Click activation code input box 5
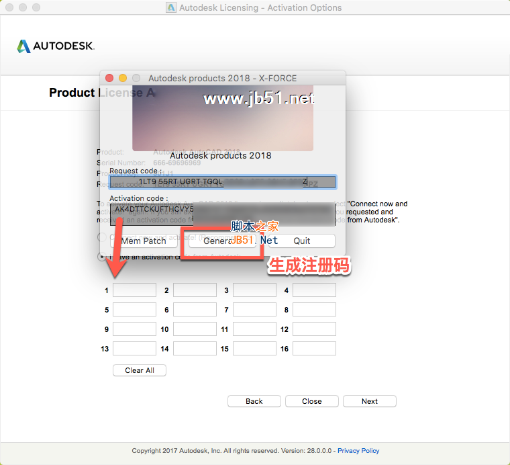 click(x=134, y=309)
